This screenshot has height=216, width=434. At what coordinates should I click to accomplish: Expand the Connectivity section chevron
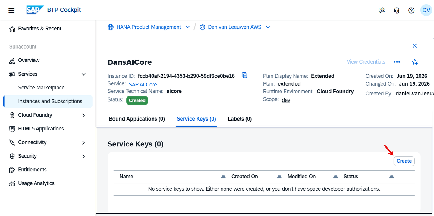pos(84,142)
